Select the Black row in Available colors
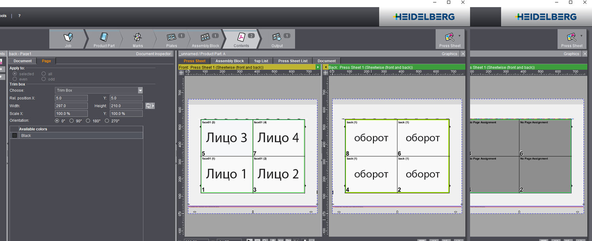Image resolution: width=592 pixels, height=241 pixels. tap(76, 135)
